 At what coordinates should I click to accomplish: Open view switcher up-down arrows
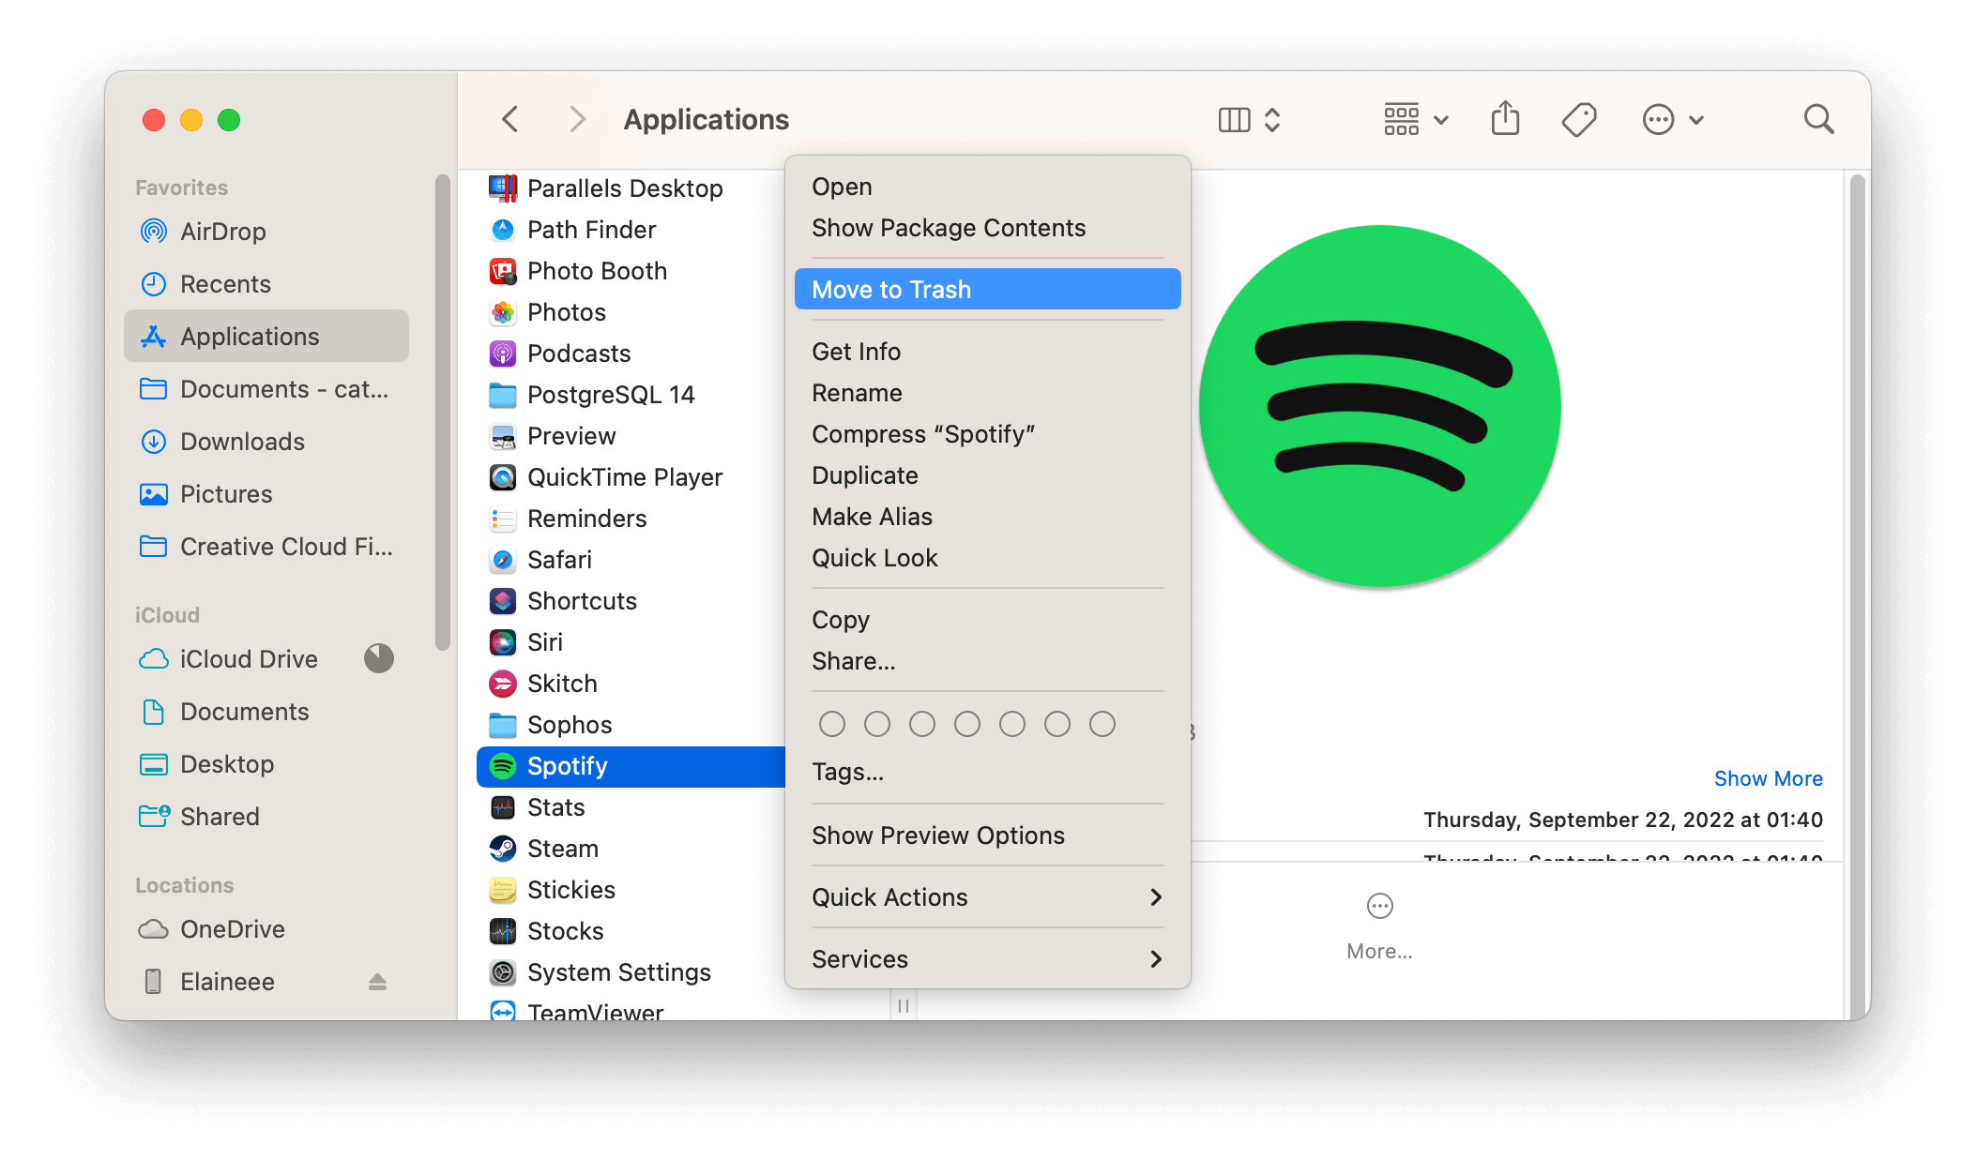point(1272,120)
